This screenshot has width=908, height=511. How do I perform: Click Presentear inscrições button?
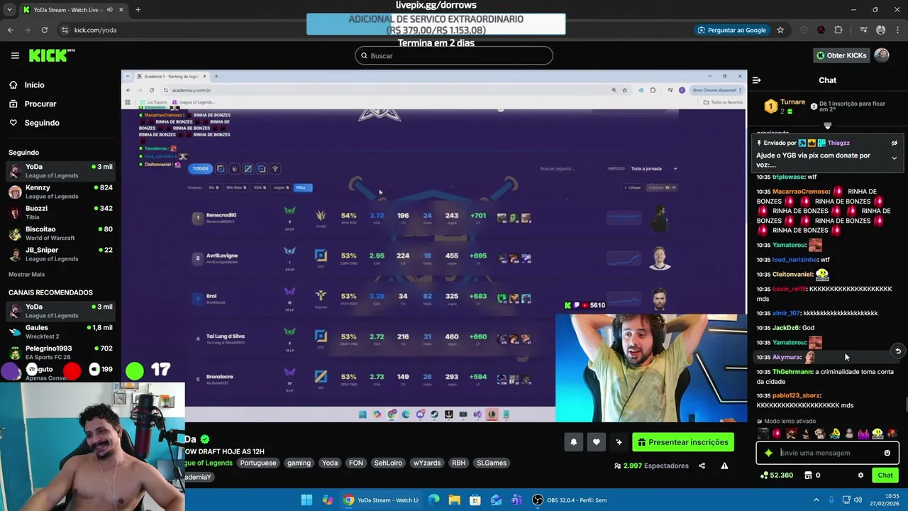pyautogui.click(x=683, y=442)
